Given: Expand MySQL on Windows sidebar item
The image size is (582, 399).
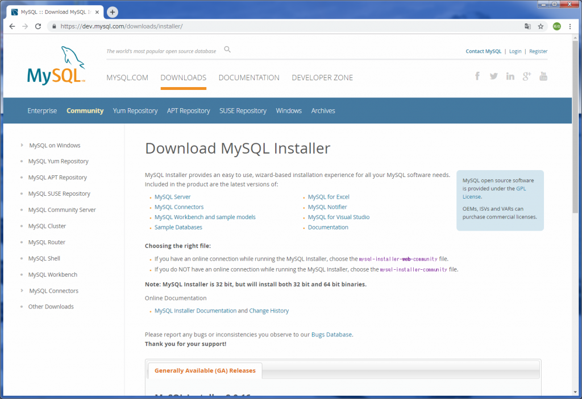Looking at the screenshot, I should click(x=22, y=145).
